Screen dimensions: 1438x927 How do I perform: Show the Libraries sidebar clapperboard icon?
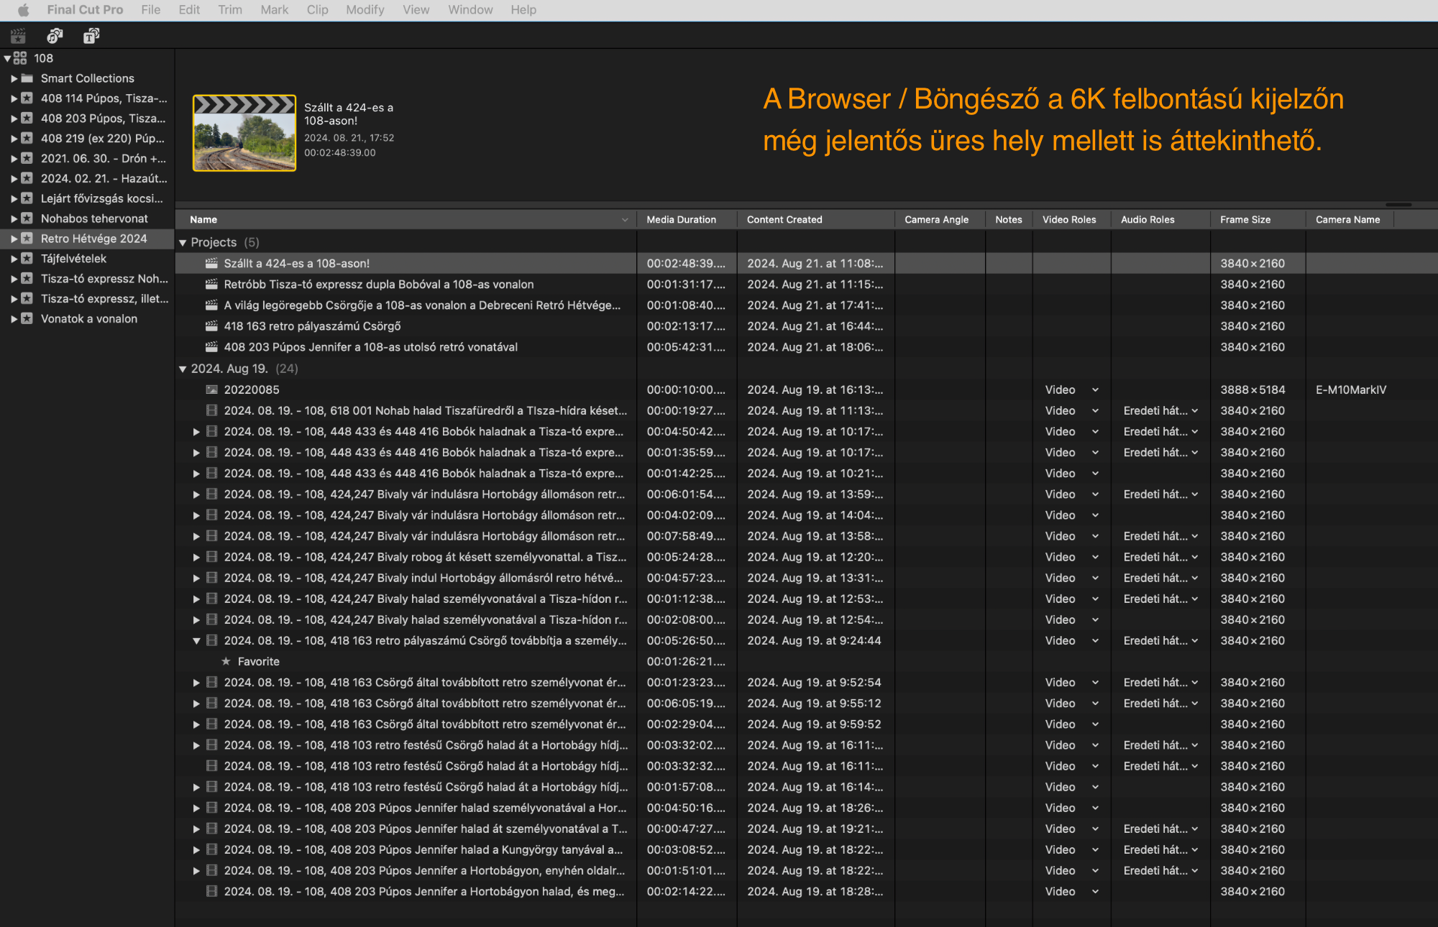click(18, 36)
